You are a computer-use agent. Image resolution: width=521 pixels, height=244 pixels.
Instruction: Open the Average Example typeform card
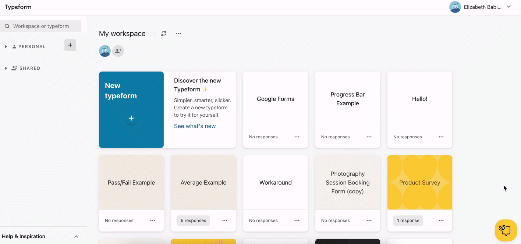point(203,182)
